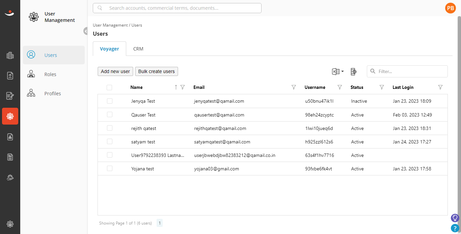The image size is (461, 234).
Task: Click in the global search field
Action: point(177,8)
